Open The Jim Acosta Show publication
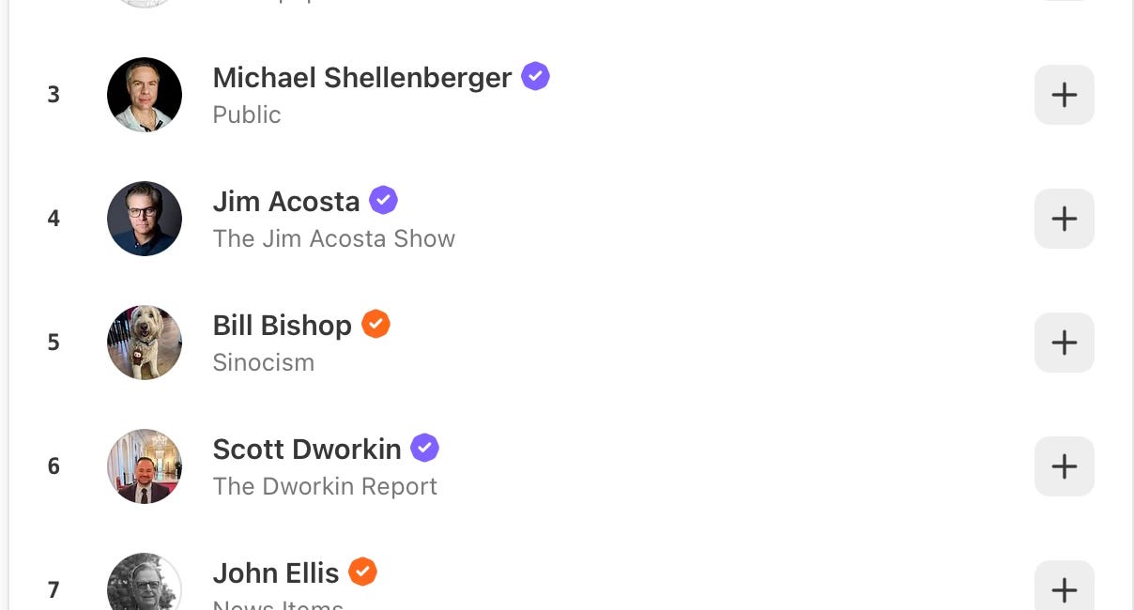The height and width of the screenshot is (610, 1134). pyautogui.click(x=334, y=238)
